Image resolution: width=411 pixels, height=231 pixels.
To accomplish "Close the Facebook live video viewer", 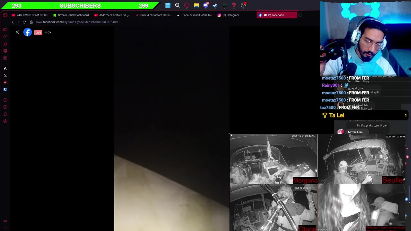I will pyautogui.click(x=17, y=32).
